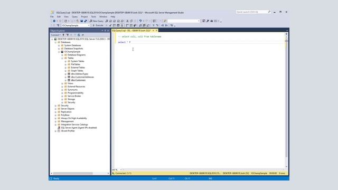Open the Find combo box in toolbar
The width and height of the screenshot is (338, 190).
click(184, 21)
